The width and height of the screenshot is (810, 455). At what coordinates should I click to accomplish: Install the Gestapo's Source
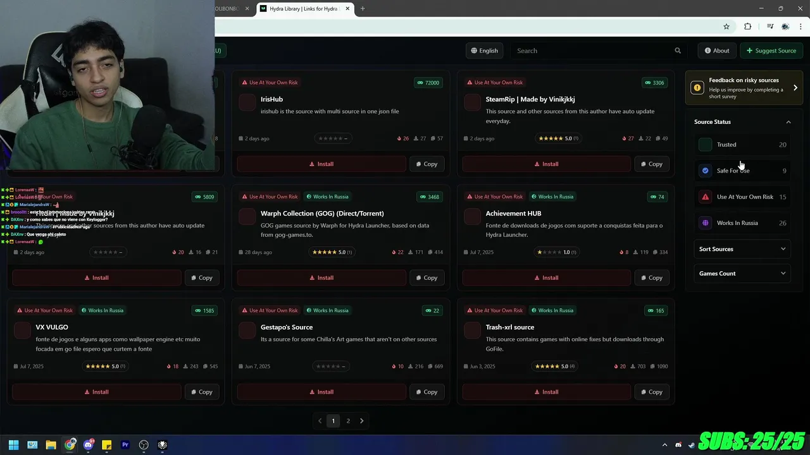tap(321, 392)
